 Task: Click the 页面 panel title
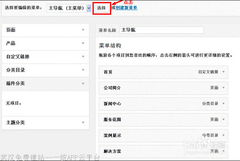(x=11, y=30)
